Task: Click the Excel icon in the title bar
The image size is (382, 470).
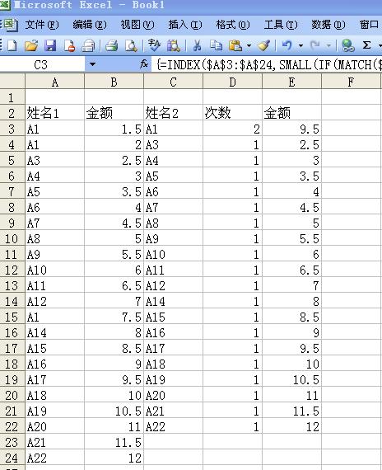Action: (5, 5)
